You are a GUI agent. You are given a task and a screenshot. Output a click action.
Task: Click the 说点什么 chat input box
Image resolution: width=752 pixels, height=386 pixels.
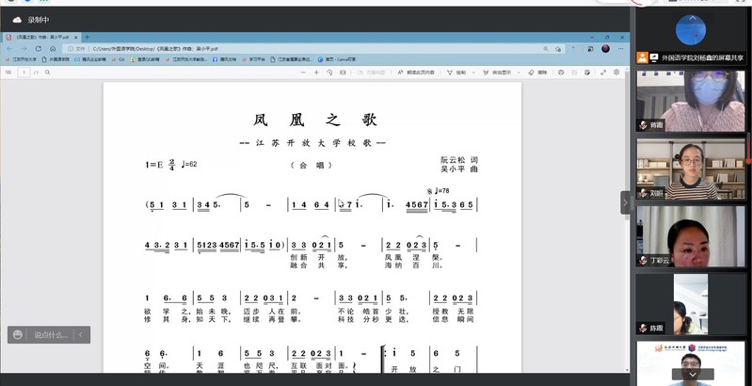tap(51, 335)
